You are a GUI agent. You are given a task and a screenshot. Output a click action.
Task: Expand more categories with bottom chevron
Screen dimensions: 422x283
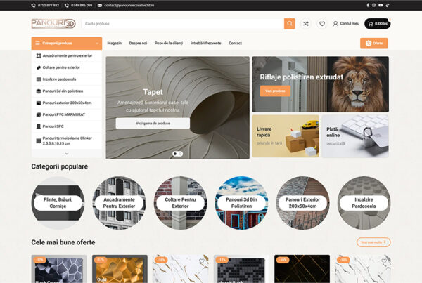point(67,152)
